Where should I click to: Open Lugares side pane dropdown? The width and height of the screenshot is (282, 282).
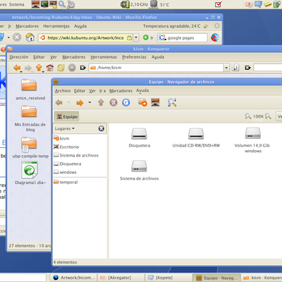[x=65, y=128]
